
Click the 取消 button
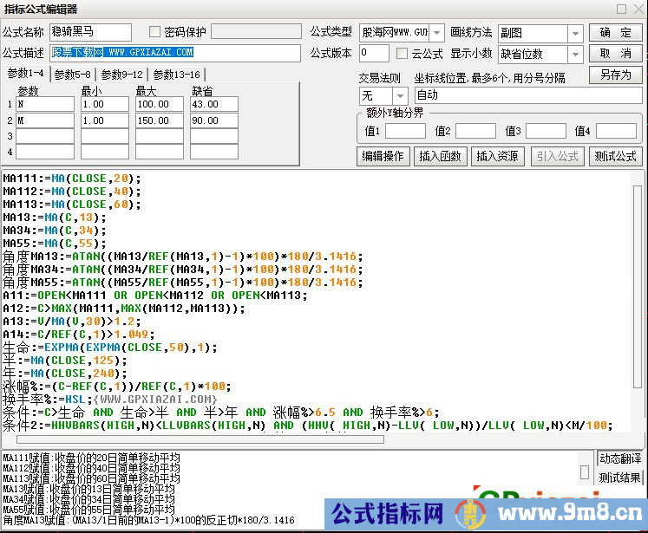(x=615, y=53)
